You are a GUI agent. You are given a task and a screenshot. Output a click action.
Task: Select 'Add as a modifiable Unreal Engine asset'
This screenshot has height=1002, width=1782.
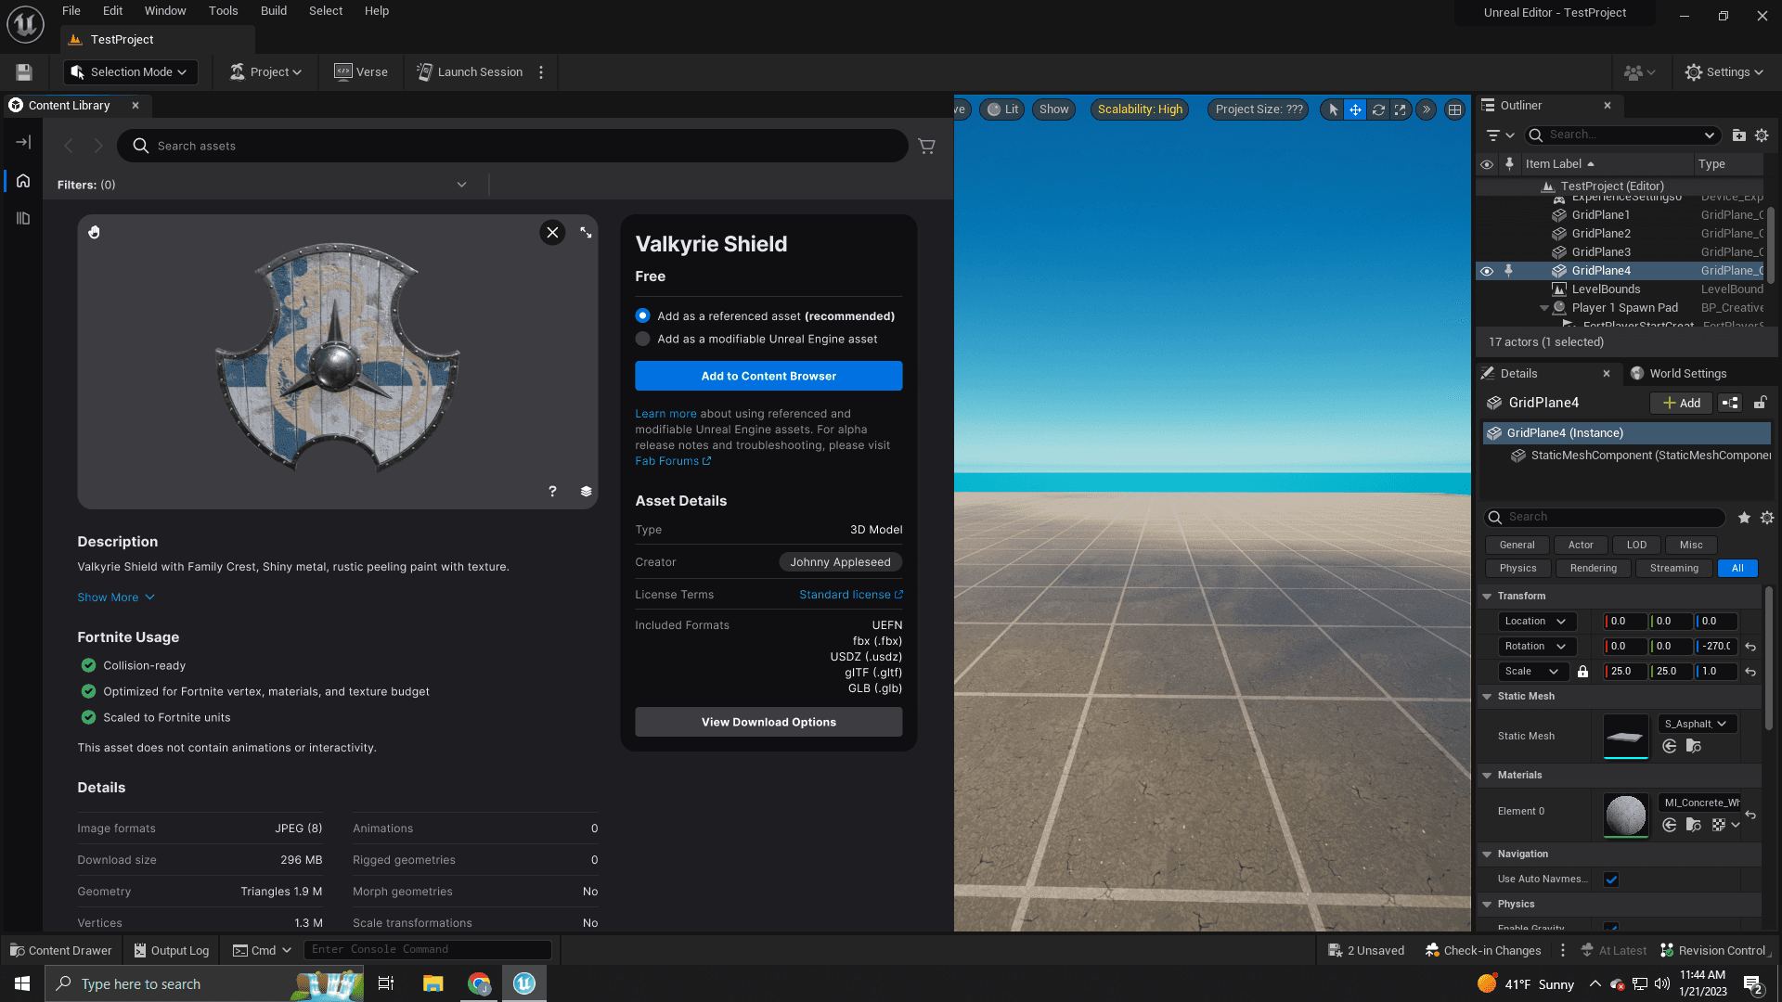pos(642,340)
